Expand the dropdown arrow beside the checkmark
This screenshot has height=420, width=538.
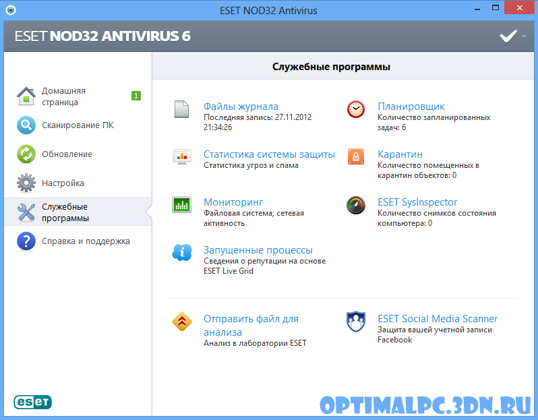(524, 36)
